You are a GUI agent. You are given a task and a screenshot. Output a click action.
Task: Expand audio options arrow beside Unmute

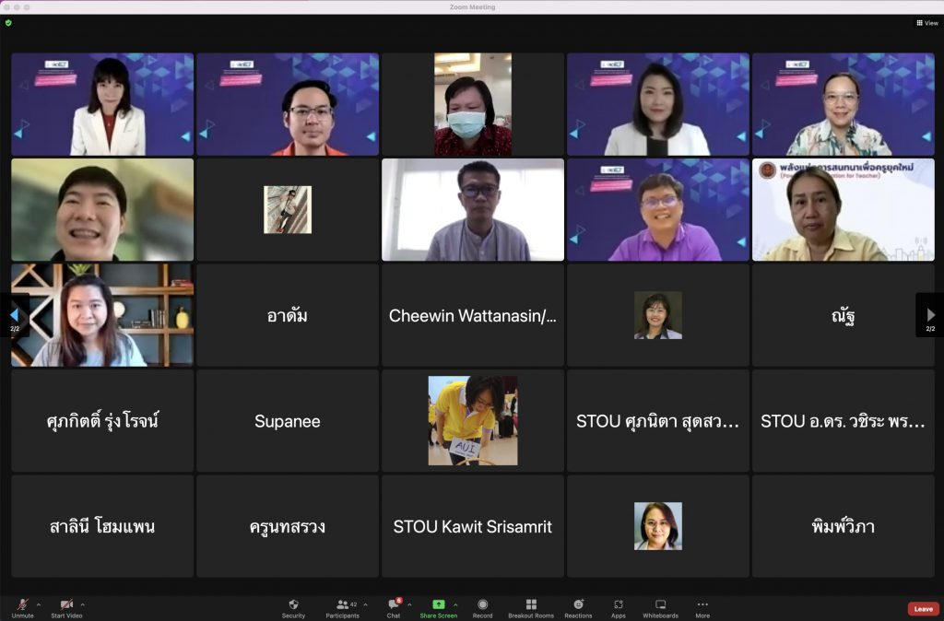click(x=39, y=604)
